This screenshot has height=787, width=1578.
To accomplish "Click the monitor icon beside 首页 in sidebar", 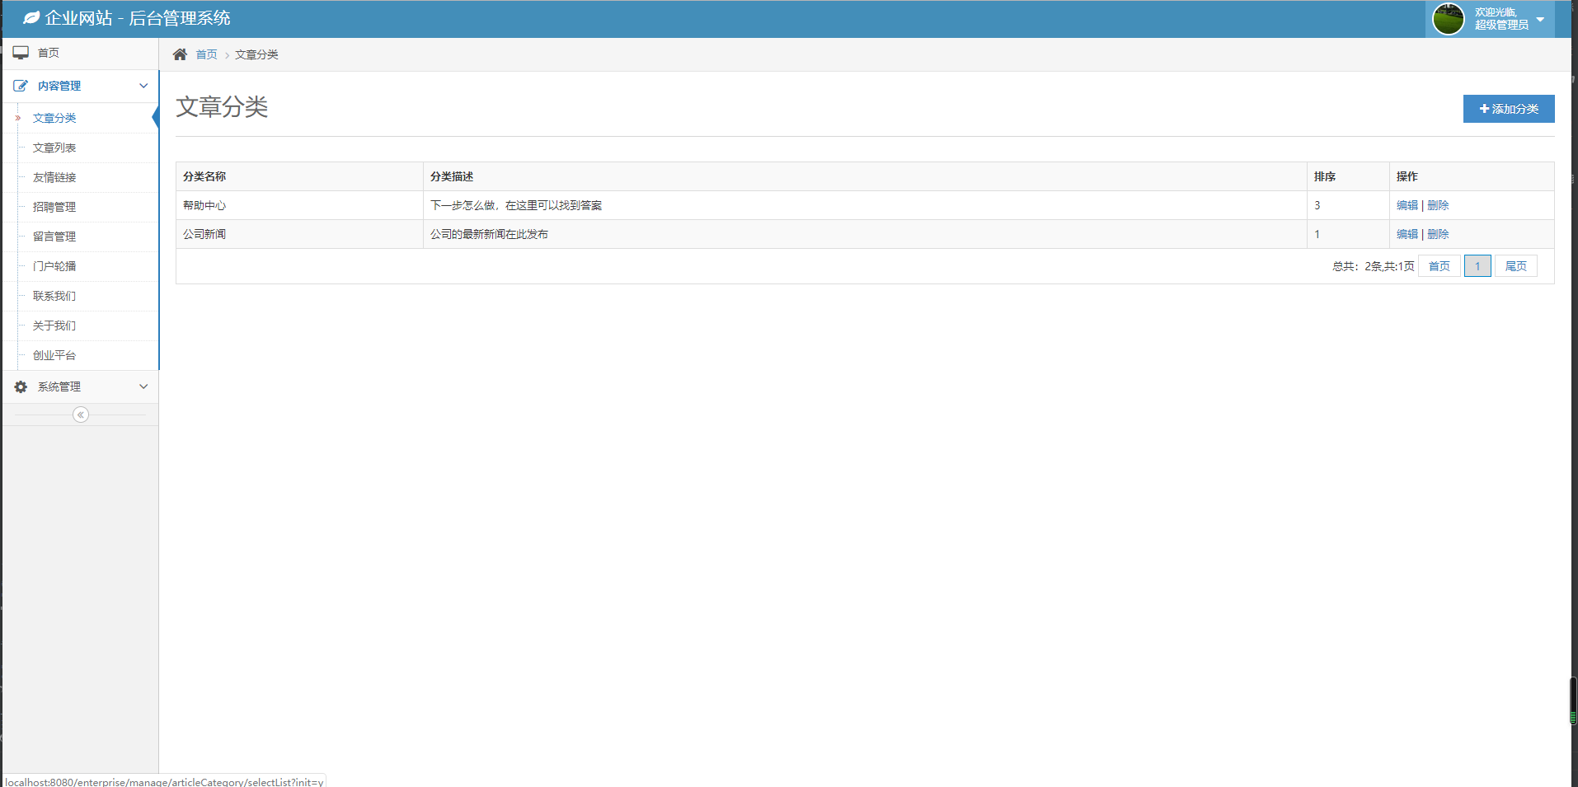I will pos(21,53).
